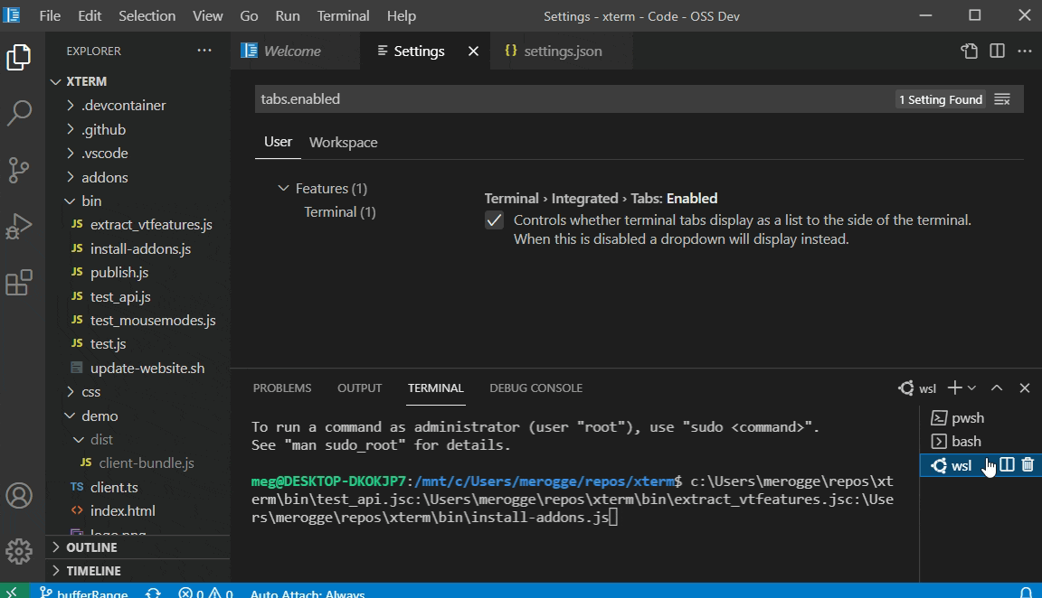Close the Settings editor tab
This screenshot has height=598, width=1042.
click(473, 51)
